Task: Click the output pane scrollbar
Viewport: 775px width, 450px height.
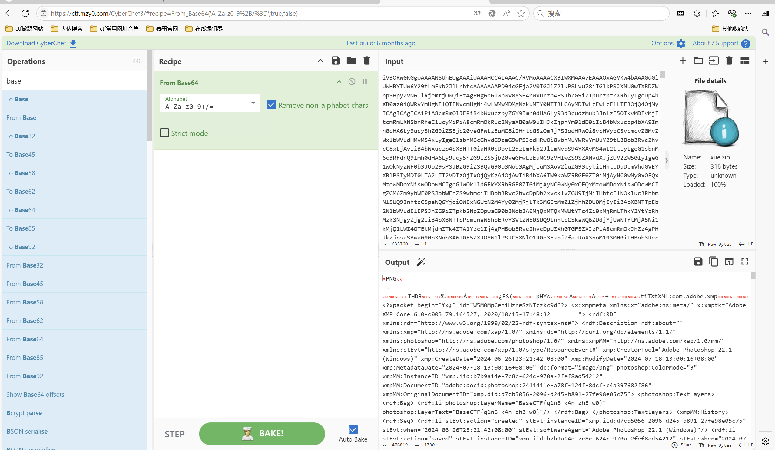Action: [753, 276]
